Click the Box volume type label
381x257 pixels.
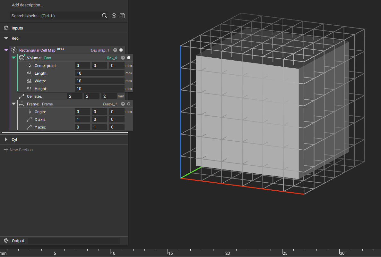pos(48,58)
